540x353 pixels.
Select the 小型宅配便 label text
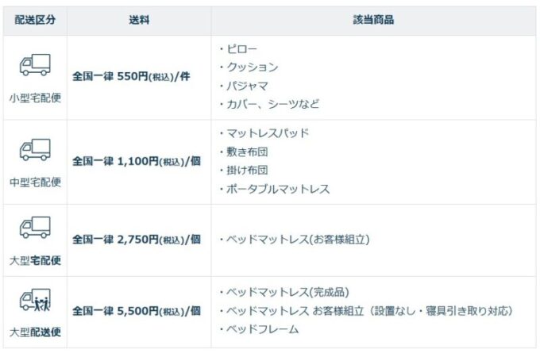pos(35,98)
